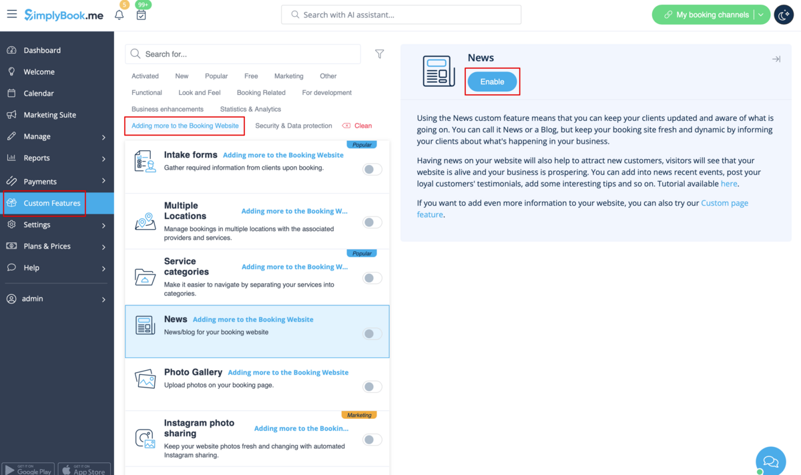Image resolution: width=801 pixels, height=475 pixels.
Task: Click the Google Play badge
Action: (x=28, y=469)
